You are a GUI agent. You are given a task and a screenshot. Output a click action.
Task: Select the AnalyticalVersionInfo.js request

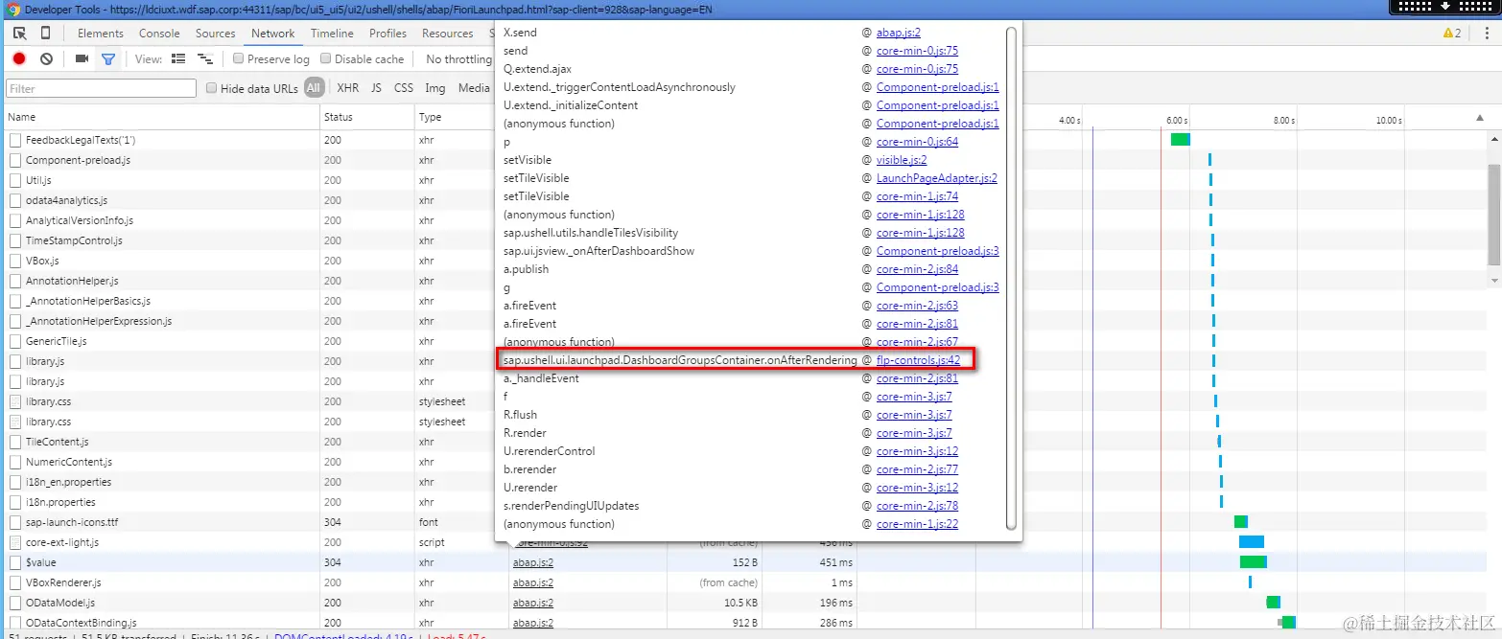pyautogui.click(x=80, y=220)
